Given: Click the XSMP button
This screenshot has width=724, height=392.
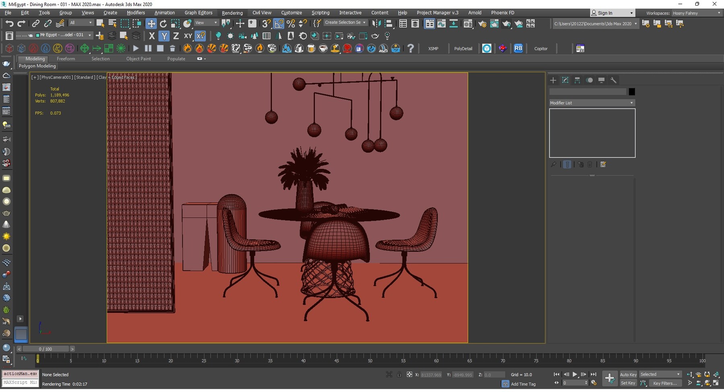Looking at the screenshot, I should 433,48.
